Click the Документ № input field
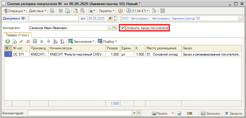This screenshot has height=118, width=246. (x=53, y=18)
